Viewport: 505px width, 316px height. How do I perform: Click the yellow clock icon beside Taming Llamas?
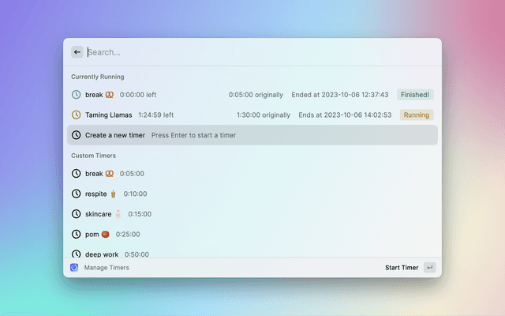(77, 115)
